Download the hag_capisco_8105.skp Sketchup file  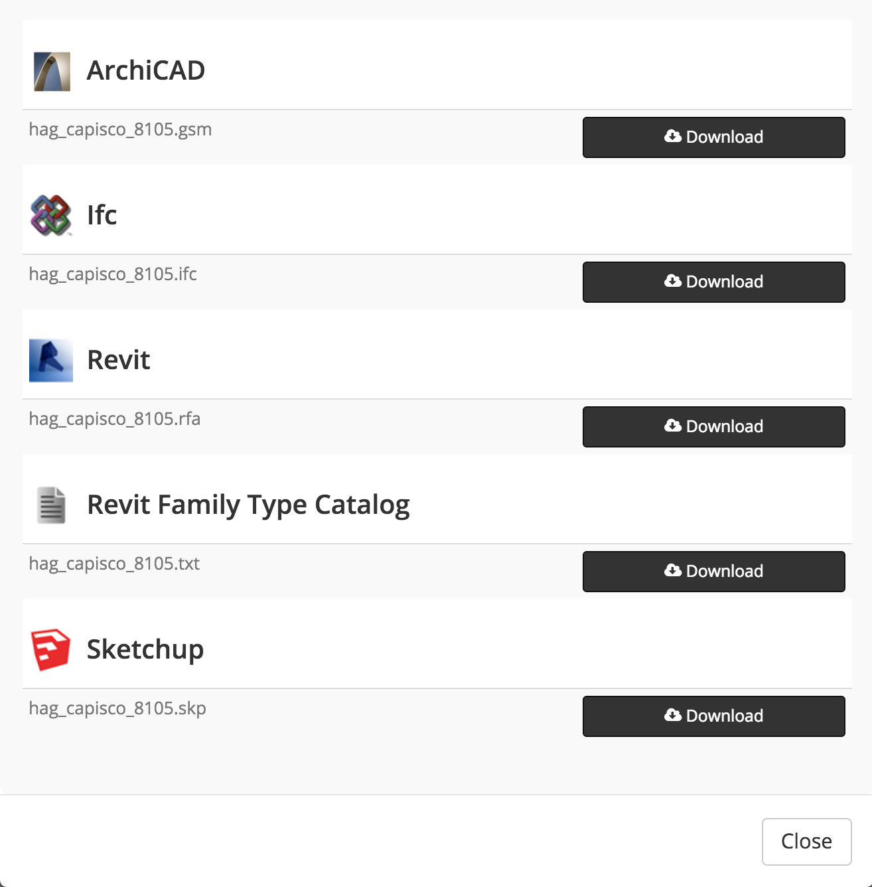(x=713, y=716)
